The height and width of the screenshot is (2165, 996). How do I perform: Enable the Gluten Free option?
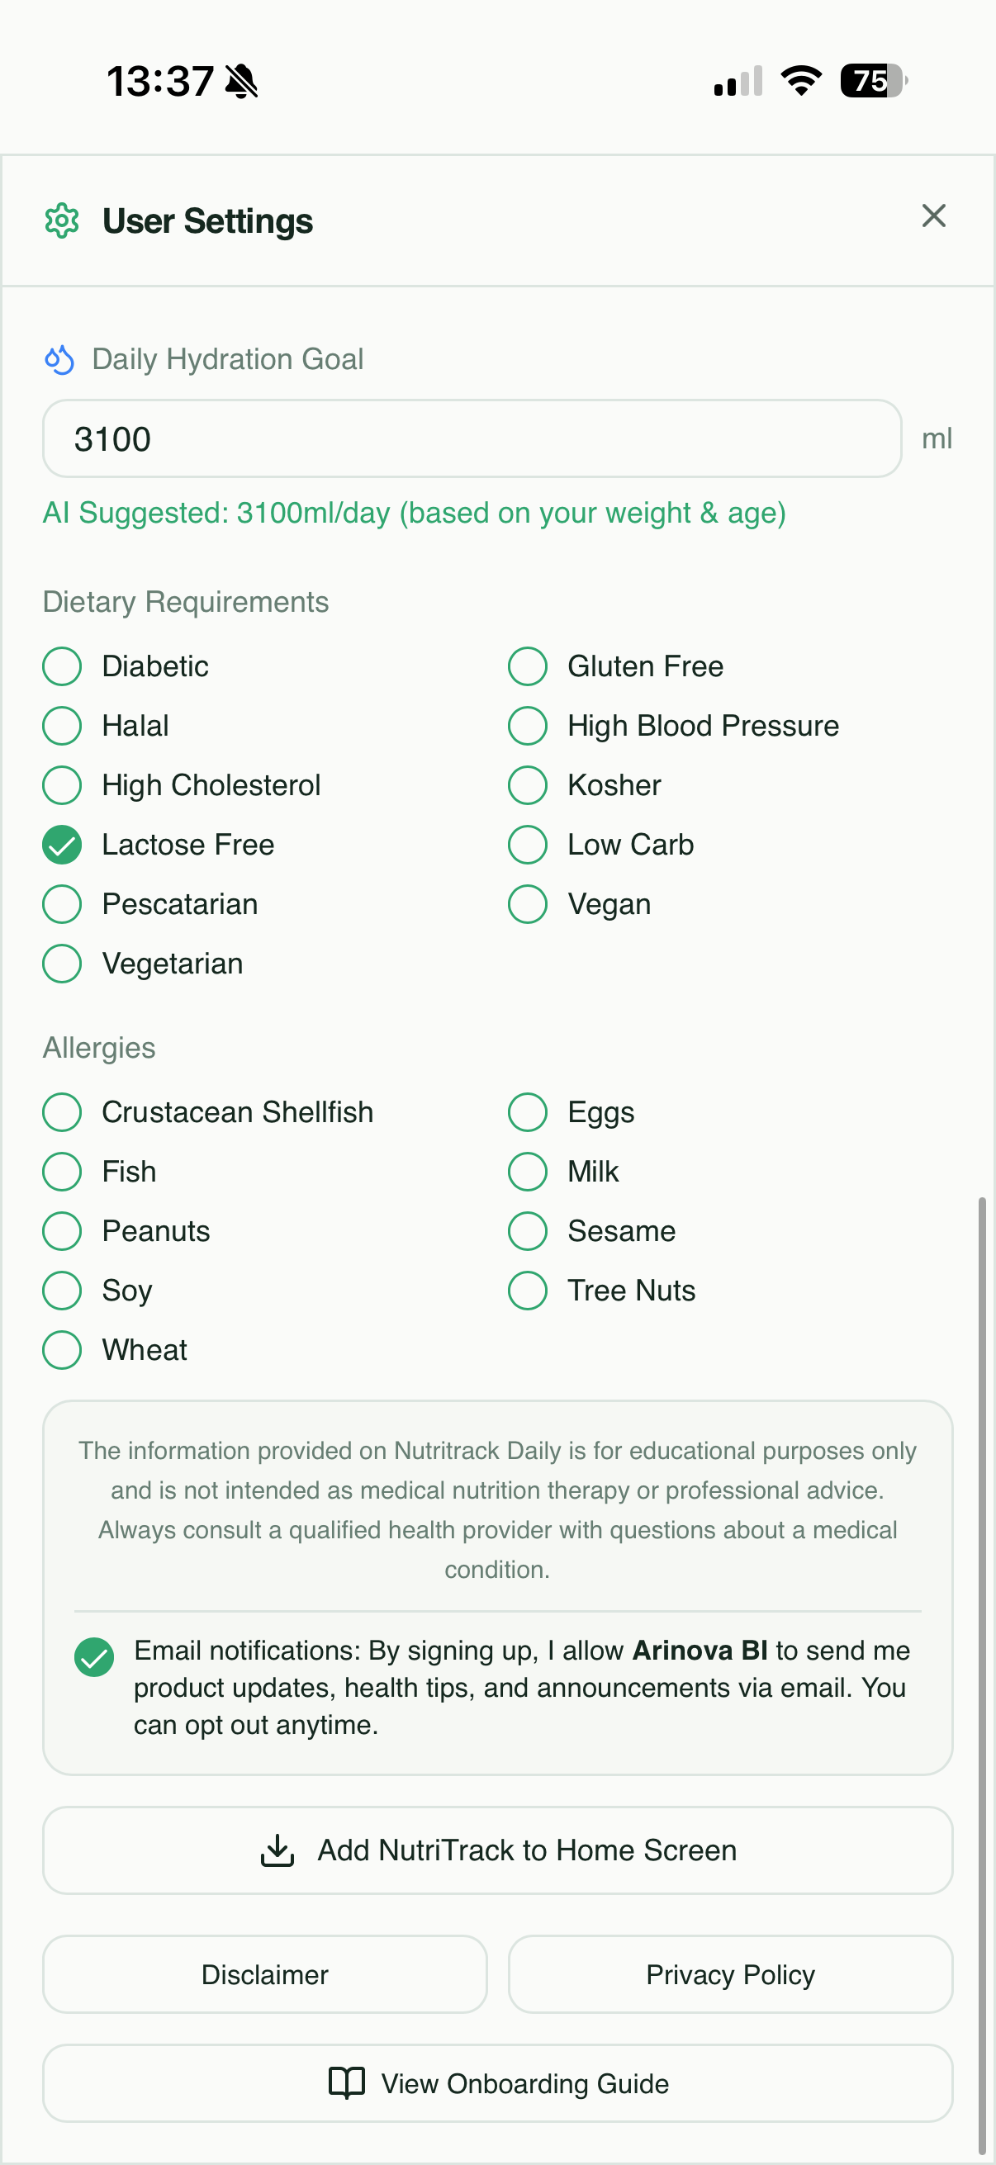527,666
